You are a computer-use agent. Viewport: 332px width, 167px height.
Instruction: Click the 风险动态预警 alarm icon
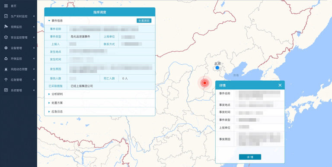point(6,69)
